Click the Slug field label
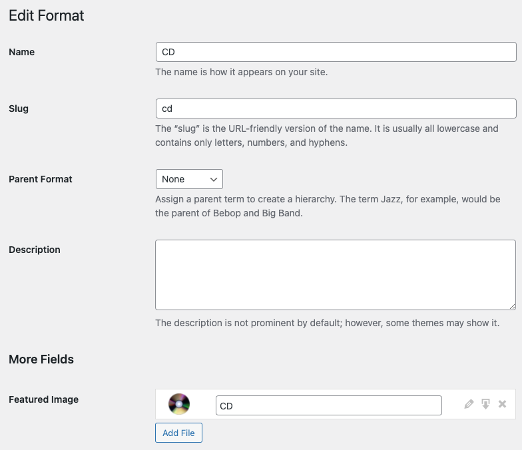The image size is (522, 450). pyautogui.click(x=19, y=109)
